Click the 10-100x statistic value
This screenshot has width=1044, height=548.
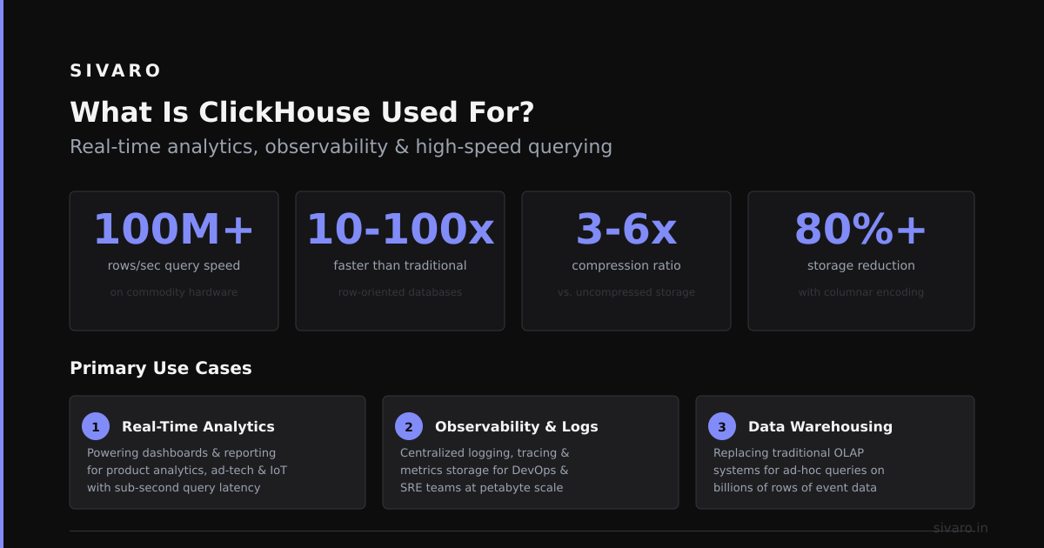(x=400, y=230)
